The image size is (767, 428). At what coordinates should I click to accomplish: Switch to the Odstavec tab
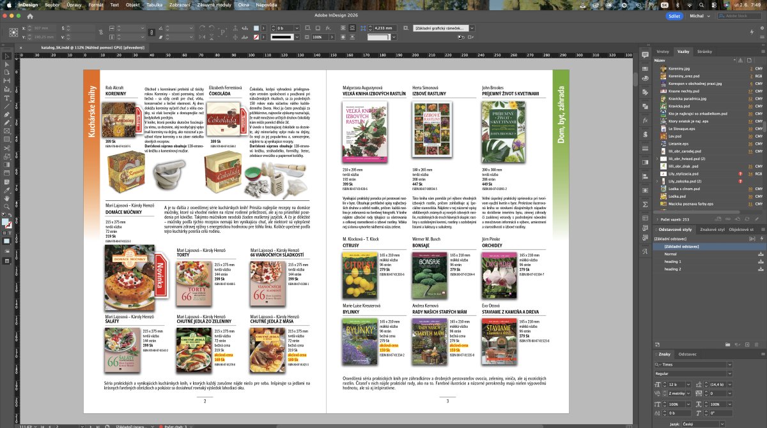coord(687,353)
